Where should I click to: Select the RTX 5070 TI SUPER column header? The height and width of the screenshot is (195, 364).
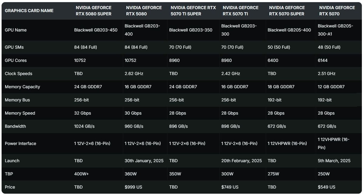coord(193,11)
